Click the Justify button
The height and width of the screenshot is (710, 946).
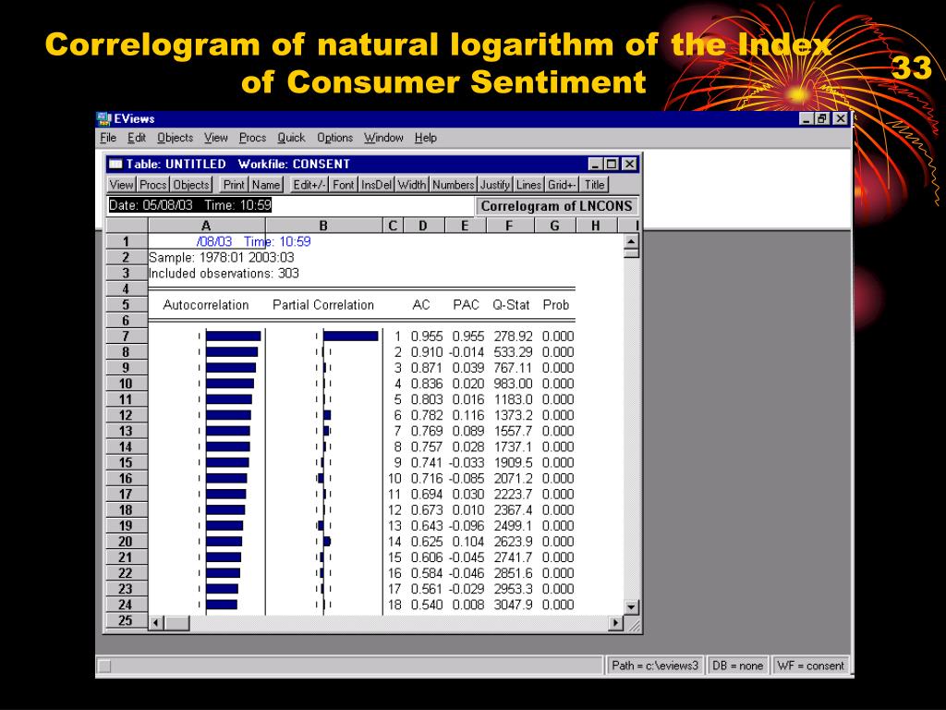(x=495, y=185)
